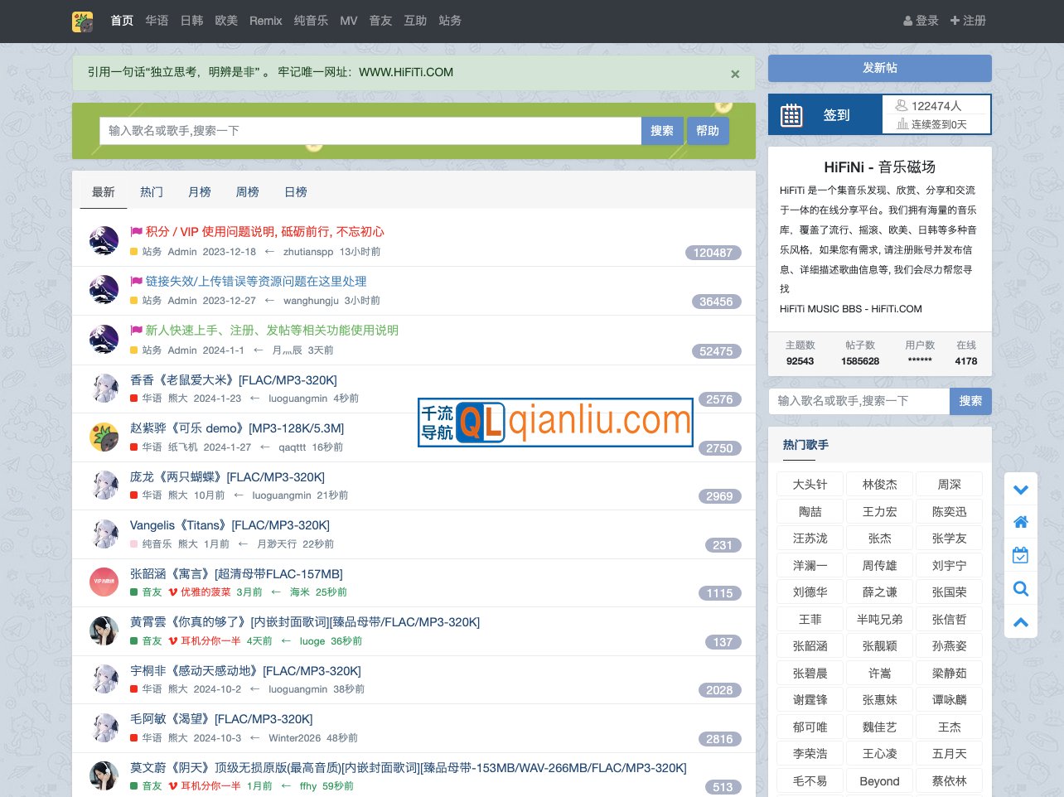
Task: Click the 登录 link at top right
Action: point(921,21)
